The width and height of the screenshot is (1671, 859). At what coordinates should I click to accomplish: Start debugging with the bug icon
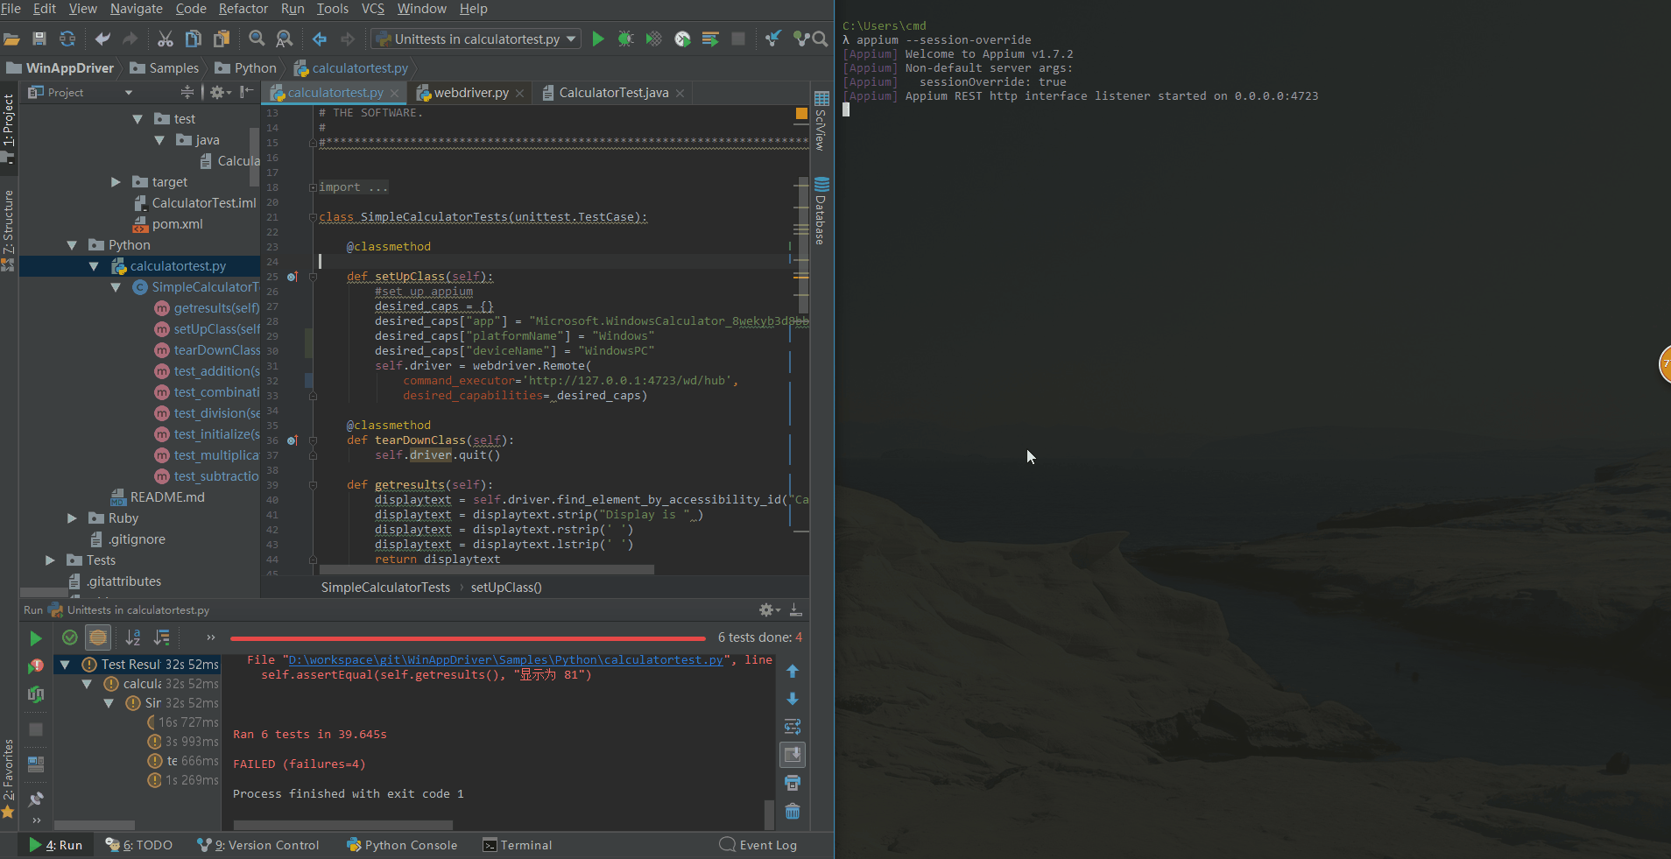[625, 39]
